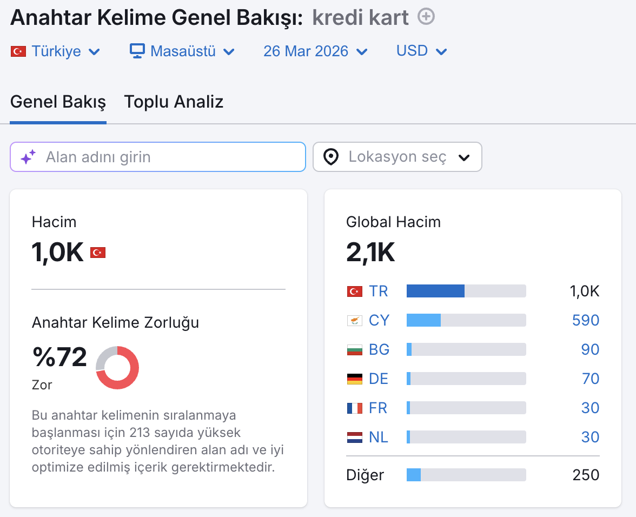
Task: Click the keyword difficulty donut chart
Action: pyautogui.click(x=118, y=368)
